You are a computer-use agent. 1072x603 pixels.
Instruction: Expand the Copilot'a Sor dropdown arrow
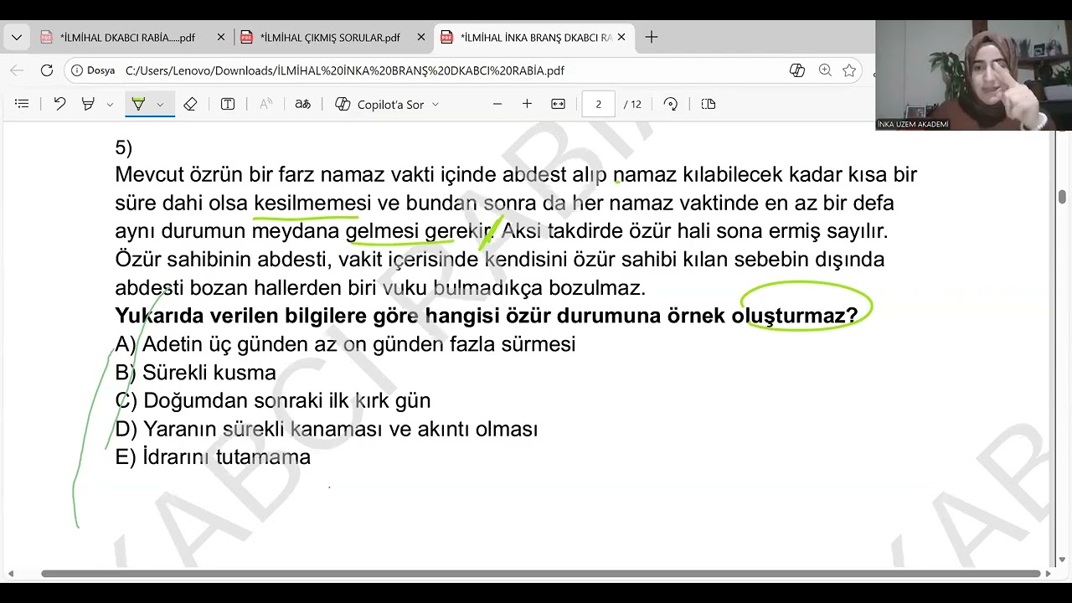click(435, 105)
